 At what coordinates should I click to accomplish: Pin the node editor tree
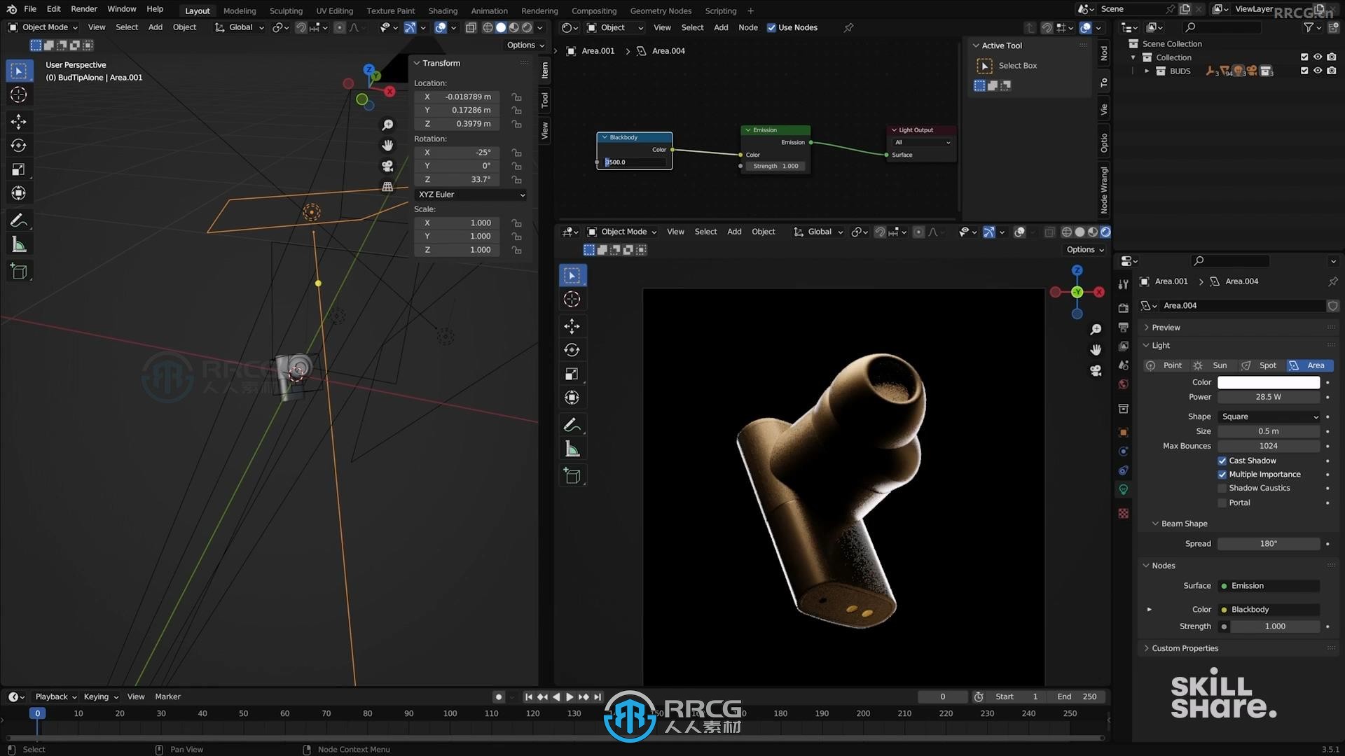pyautogui.click(x=848, y=28)
